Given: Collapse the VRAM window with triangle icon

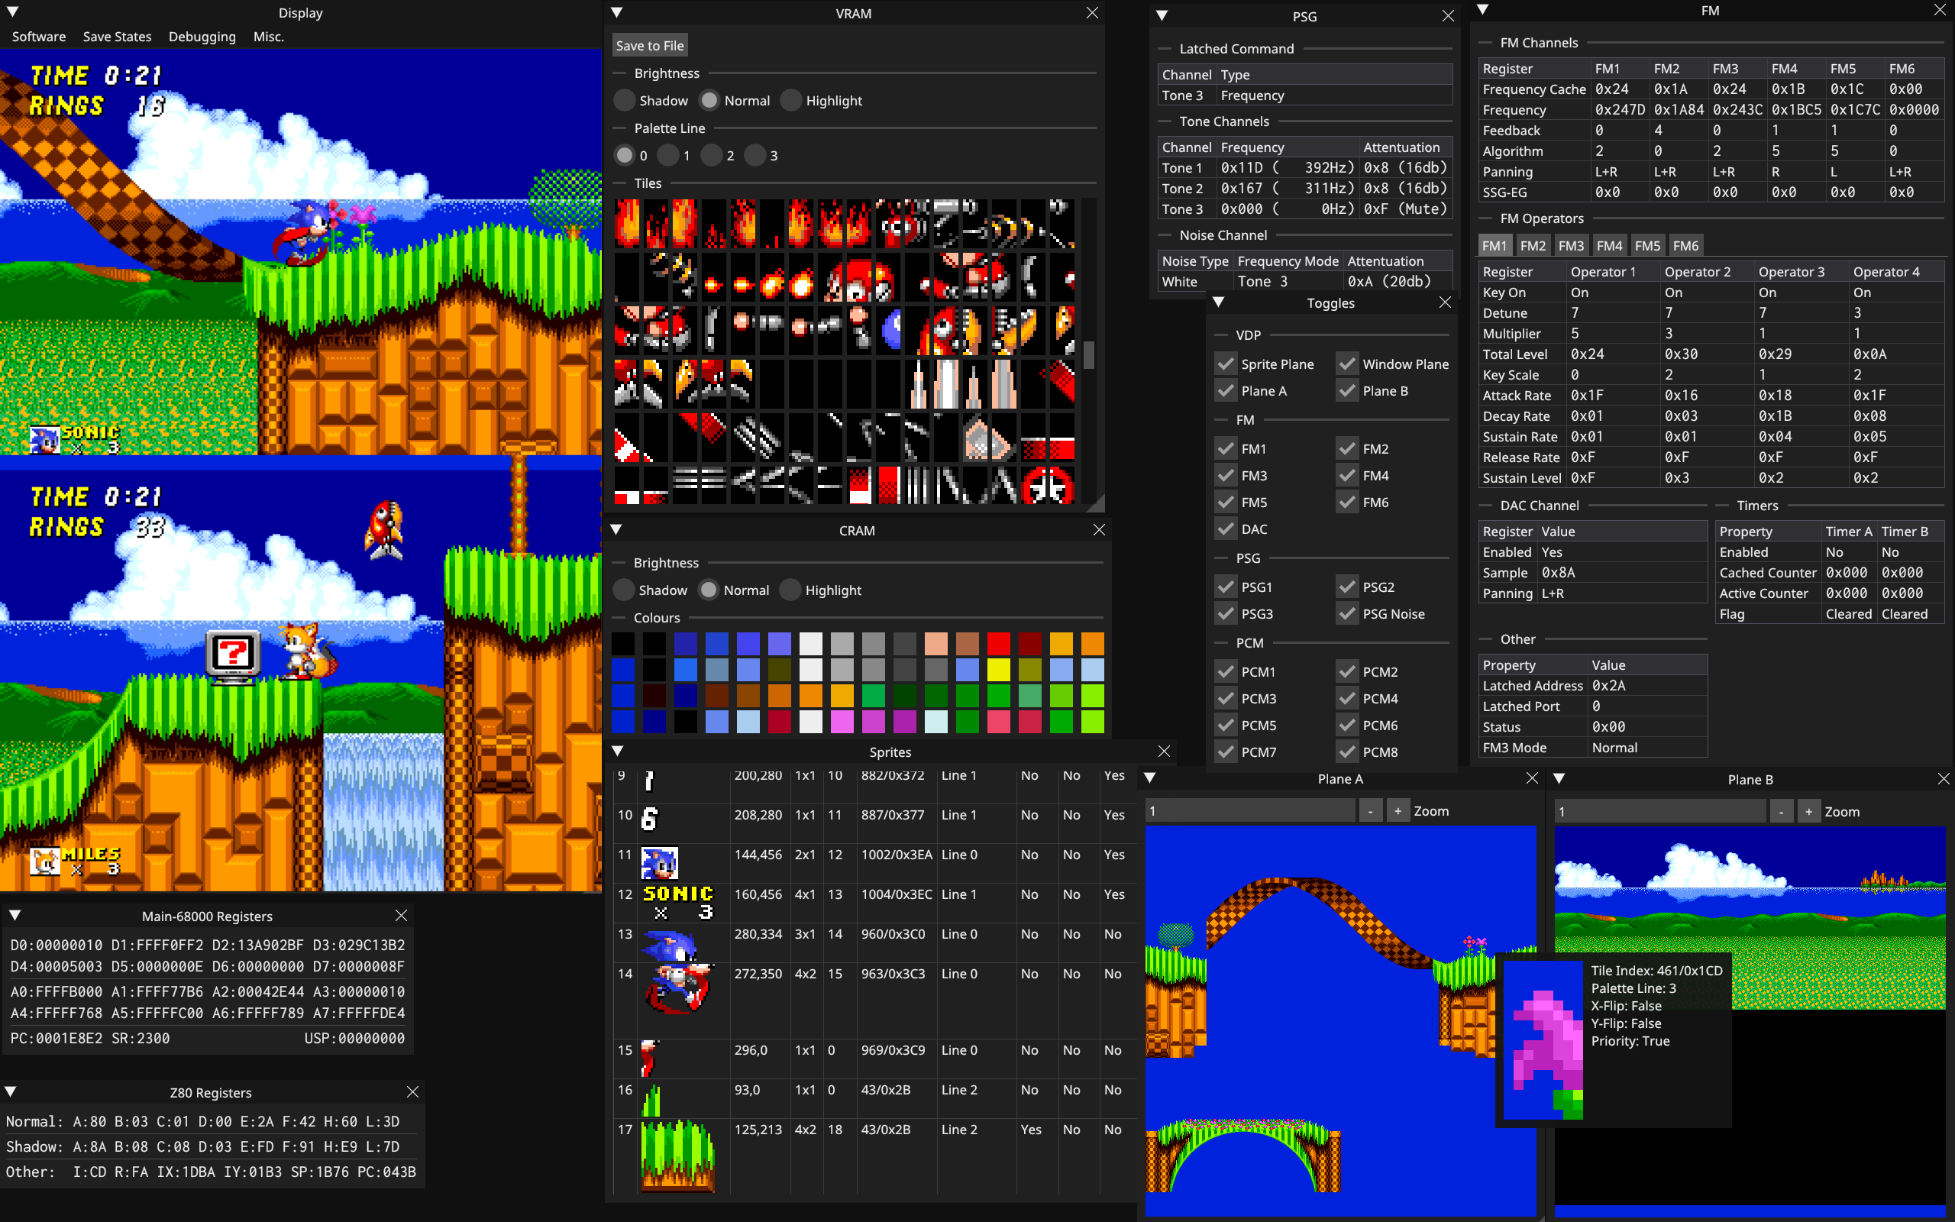Looking at the screenshot, I should (616, 13).
